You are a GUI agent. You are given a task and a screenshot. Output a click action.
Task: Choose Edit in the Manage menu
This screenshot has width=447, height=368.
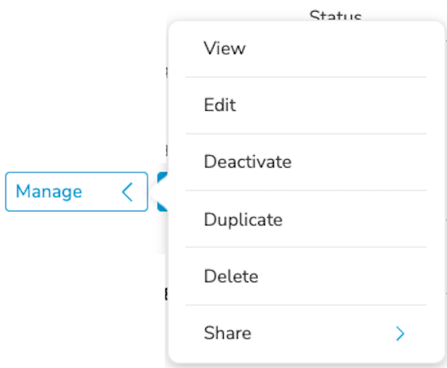tap(306, 105)
